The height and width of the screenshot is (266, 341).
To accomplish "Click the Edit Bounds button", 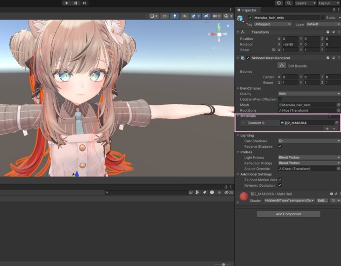I will [x=282, y=66].
